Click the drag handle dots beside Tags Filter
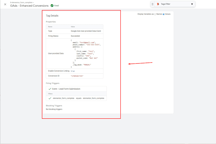 [x=152, y=4]
